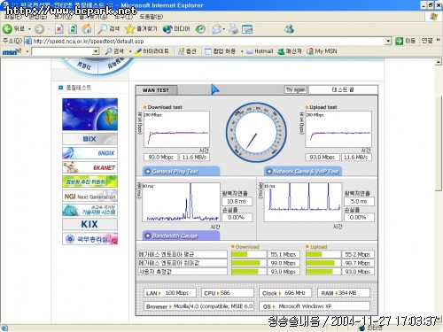
Task: Click the Edit page icon next to Print
Action: (247, 29)
